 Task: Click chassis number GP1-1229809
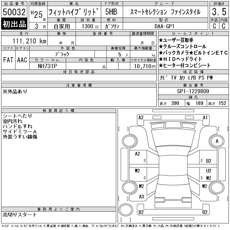point(193,91)
